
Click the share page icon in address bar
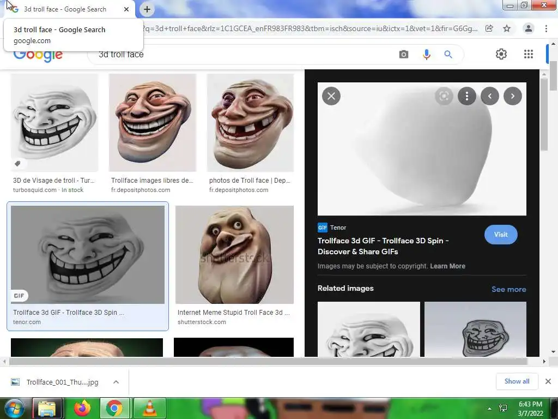coord(489,28)
